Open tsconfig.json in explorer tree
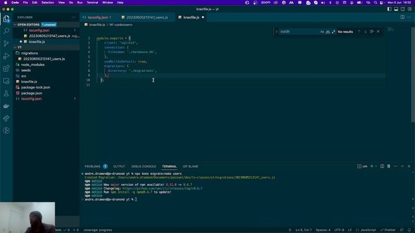This screenshot has height=233, width=415. [31, 99]
